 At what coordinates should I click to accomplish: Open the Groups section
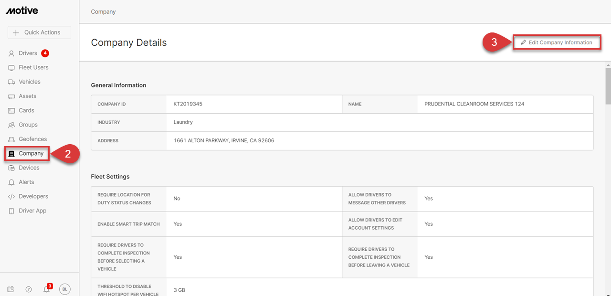tap(28, 125)
